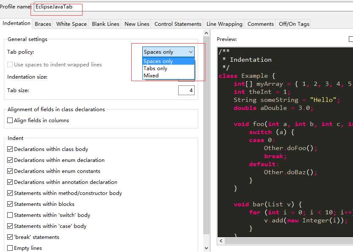Go to the Control Statements tab

point(178,24)
